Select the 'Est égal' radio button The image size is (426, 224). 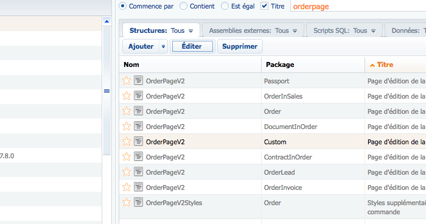225,6
